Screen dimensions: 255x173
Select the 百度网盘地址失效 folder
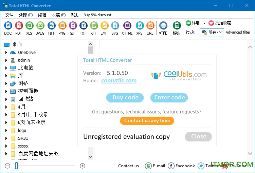[35, 154]
